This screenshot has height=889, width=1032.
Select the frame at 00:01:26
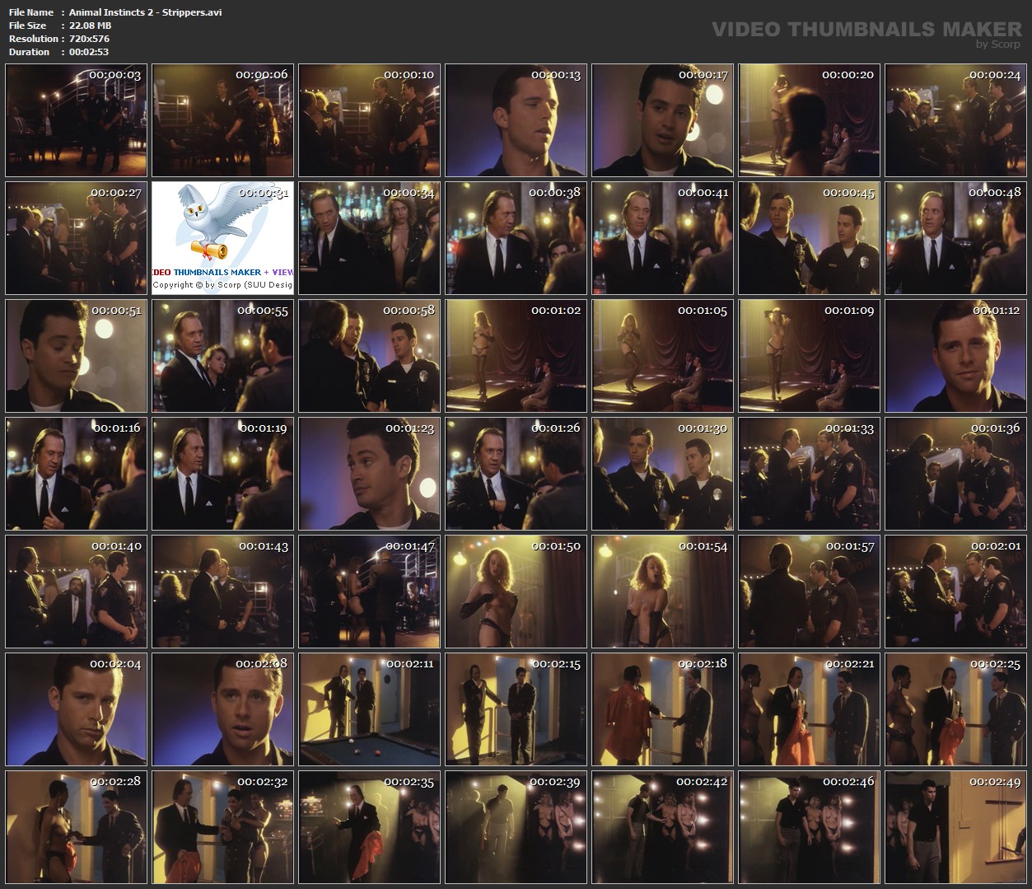(516, 474)
